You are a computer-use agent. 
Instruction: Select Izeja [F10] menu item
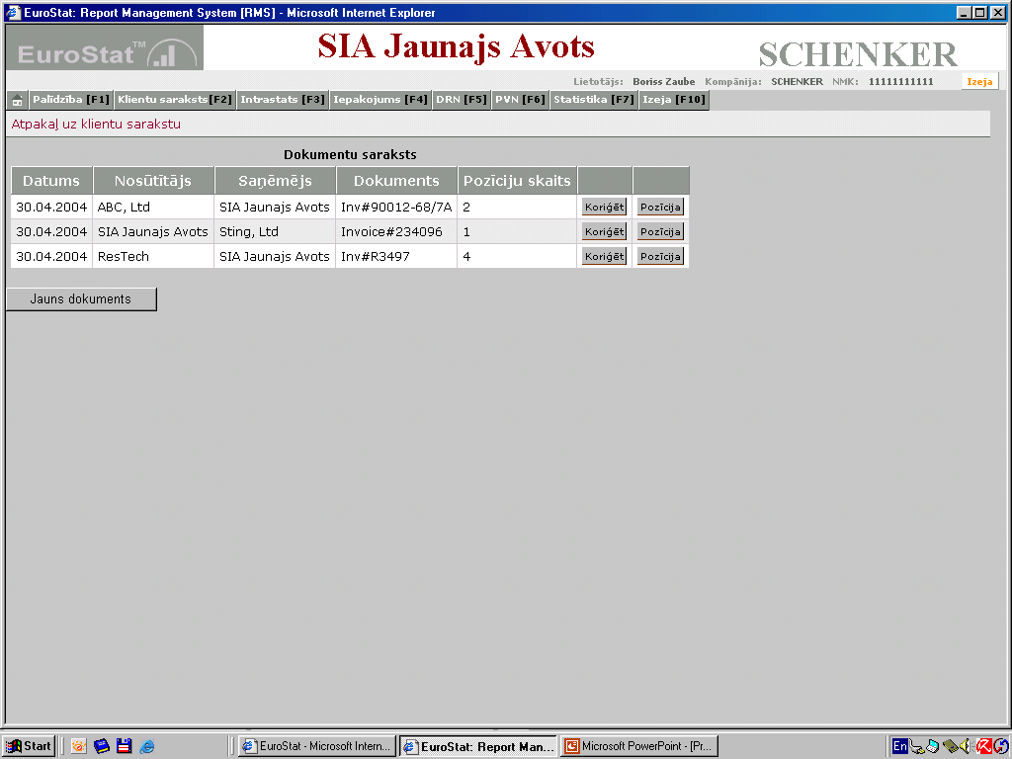[x=674, y=100]
